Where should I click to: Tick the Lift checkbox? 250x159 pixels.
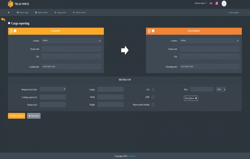(x=153, y=90)
